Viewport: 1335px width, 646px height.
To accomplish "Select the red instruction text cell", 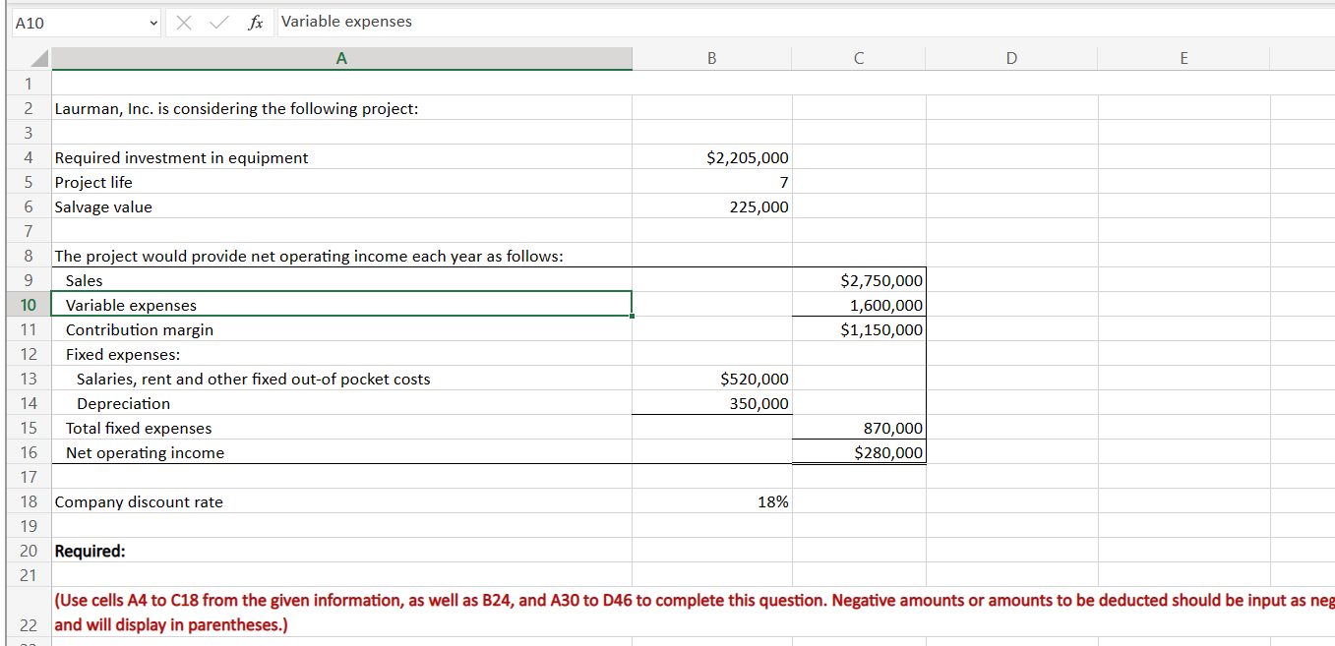I will (x=341, y=612).
